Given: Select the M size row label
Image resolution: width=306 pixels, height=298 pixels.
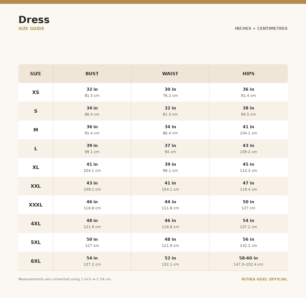Looking at the screenshot, I should click(36, 130).
